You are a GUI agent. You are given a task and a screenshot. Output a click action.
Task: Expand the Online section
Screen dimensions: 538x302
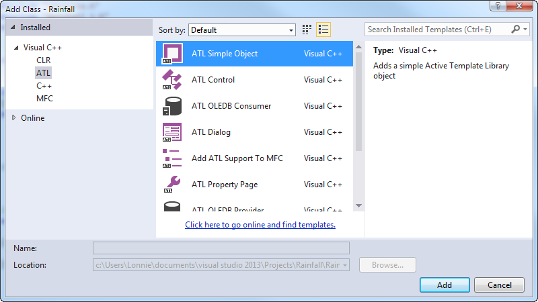point(13,118)
